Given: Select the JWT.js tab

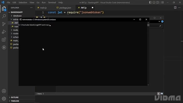Looking at the screenshot, I should 83,8.
